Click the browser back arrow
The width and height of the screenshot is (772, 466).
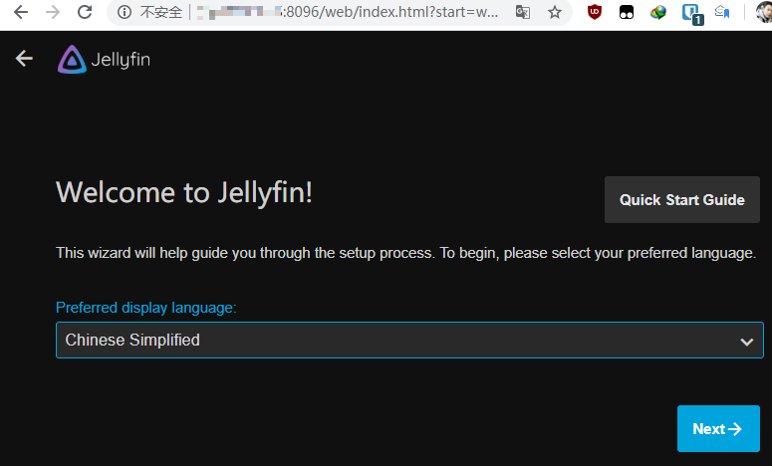20,13
